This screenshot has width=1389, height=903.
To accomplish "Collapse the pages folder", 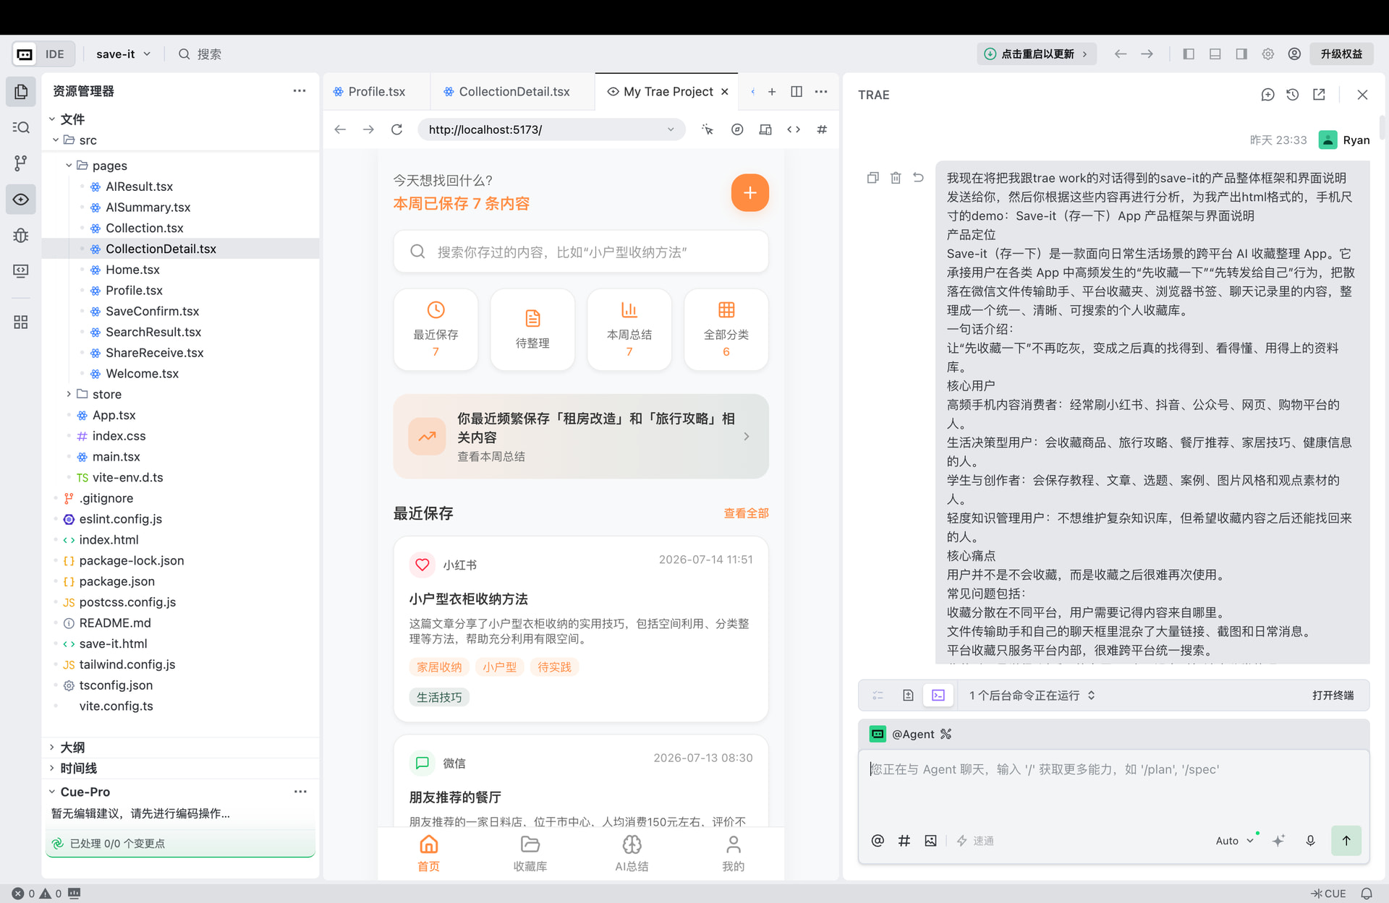I will pyautogui.click(x=69, y=166).
